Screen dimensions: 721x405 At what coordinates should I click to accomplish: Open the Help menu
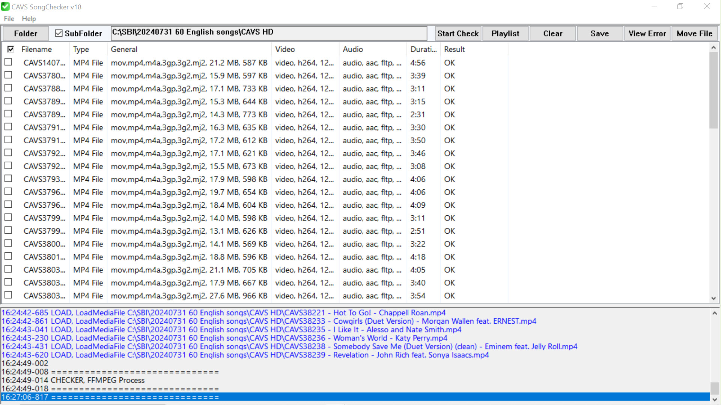pos(29,19)
